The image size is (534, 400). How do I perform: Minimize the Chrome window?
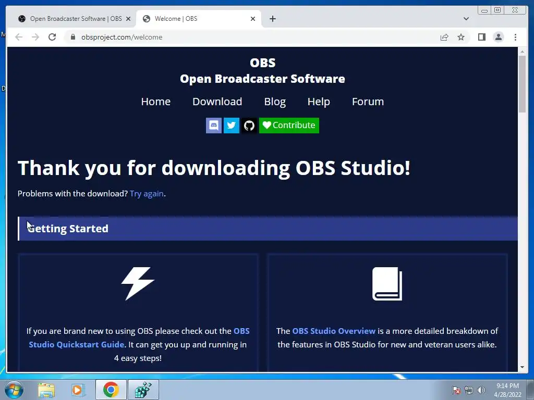(x=484, y=10)
